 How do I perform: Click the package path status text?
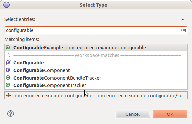[98, 96]
